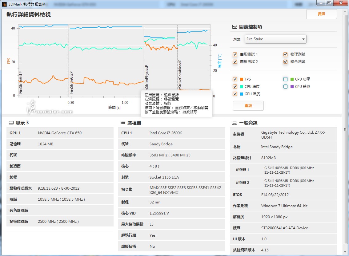The width and height of the screenshot is (349, 256).
Task: Click the FireStrikeGt2P marker on the chart
Action: [71, 82]
